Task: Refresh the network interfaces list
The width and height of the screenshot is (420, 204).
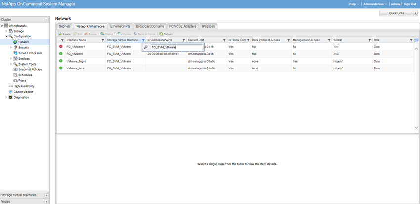Action: (x=166, y=34)
